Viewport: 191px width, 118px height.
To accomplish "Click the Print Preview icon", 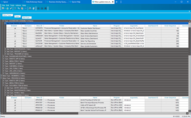I will [x=33, y=8].
